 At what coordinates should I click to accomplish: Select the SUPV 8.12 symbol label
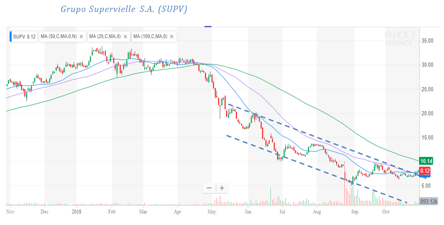(24, 37)
